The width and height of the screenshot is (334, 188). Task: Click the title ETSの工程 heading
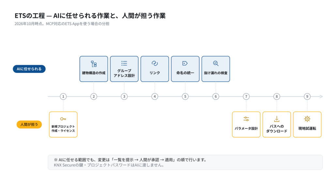(x=90, y=16)
